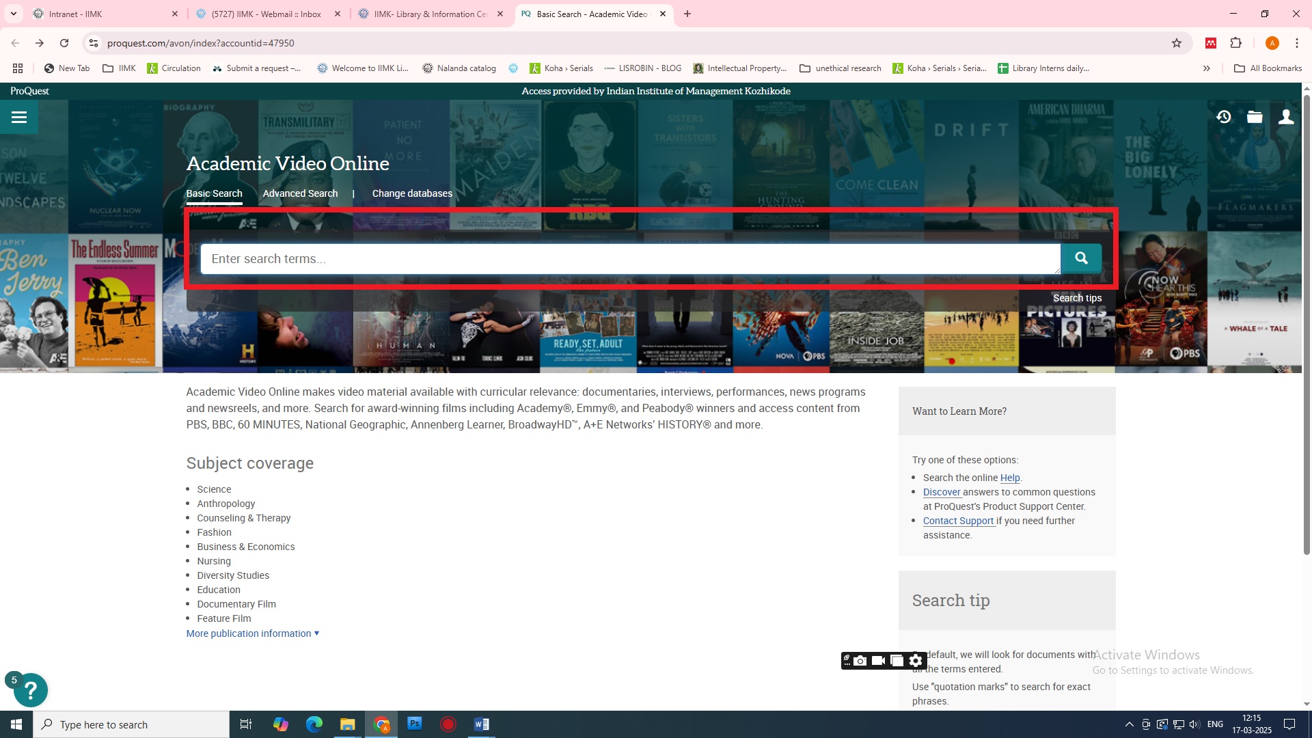Switch to IIMK Webmail Inbox tab
1312x738 pixels.
pyautogui.click(x=266, y=14)
